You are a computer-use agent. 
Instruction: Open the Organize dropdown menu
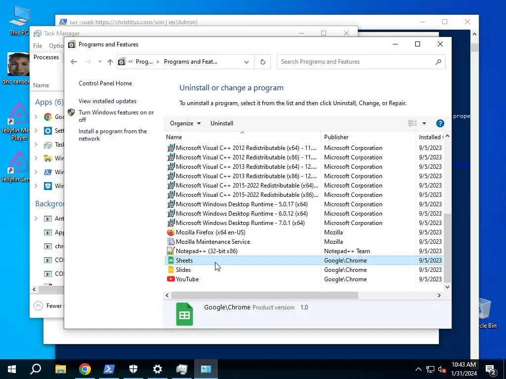pos(185,123)
